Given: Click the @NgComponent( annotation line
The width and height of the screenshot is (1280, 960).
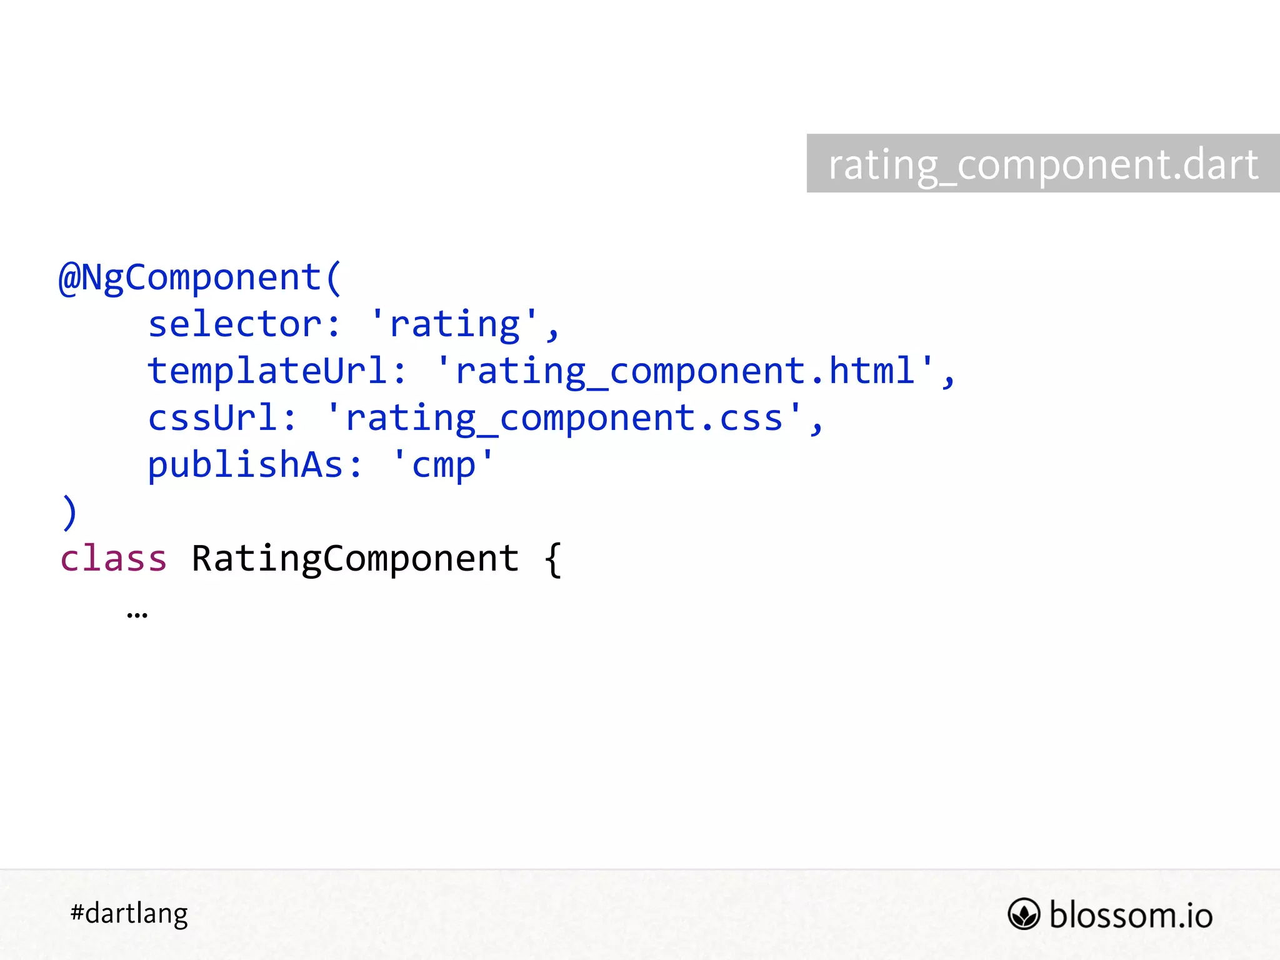Looking at the screenshot, I should [200, 277].
